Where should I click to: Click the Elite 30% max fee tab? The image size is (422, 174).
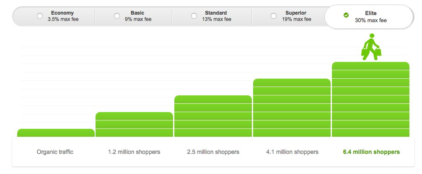click(370, 17)
